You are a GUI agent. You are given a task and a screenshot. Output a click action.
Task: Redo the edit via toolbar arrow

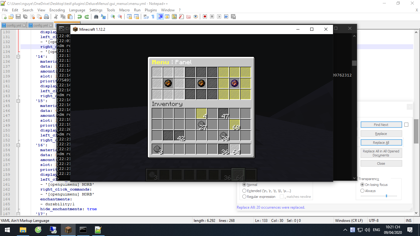coord(86,17)
